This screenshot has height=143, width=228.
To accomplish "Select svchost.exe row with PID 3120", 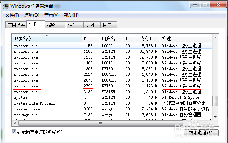I will (x=112, y=92).
